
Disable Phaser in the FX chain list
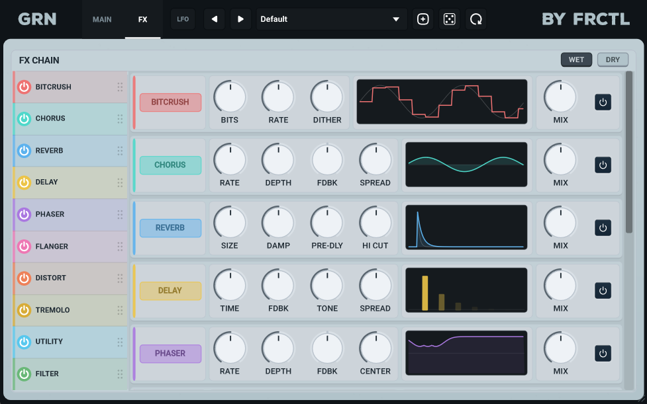tap(24, 214)
